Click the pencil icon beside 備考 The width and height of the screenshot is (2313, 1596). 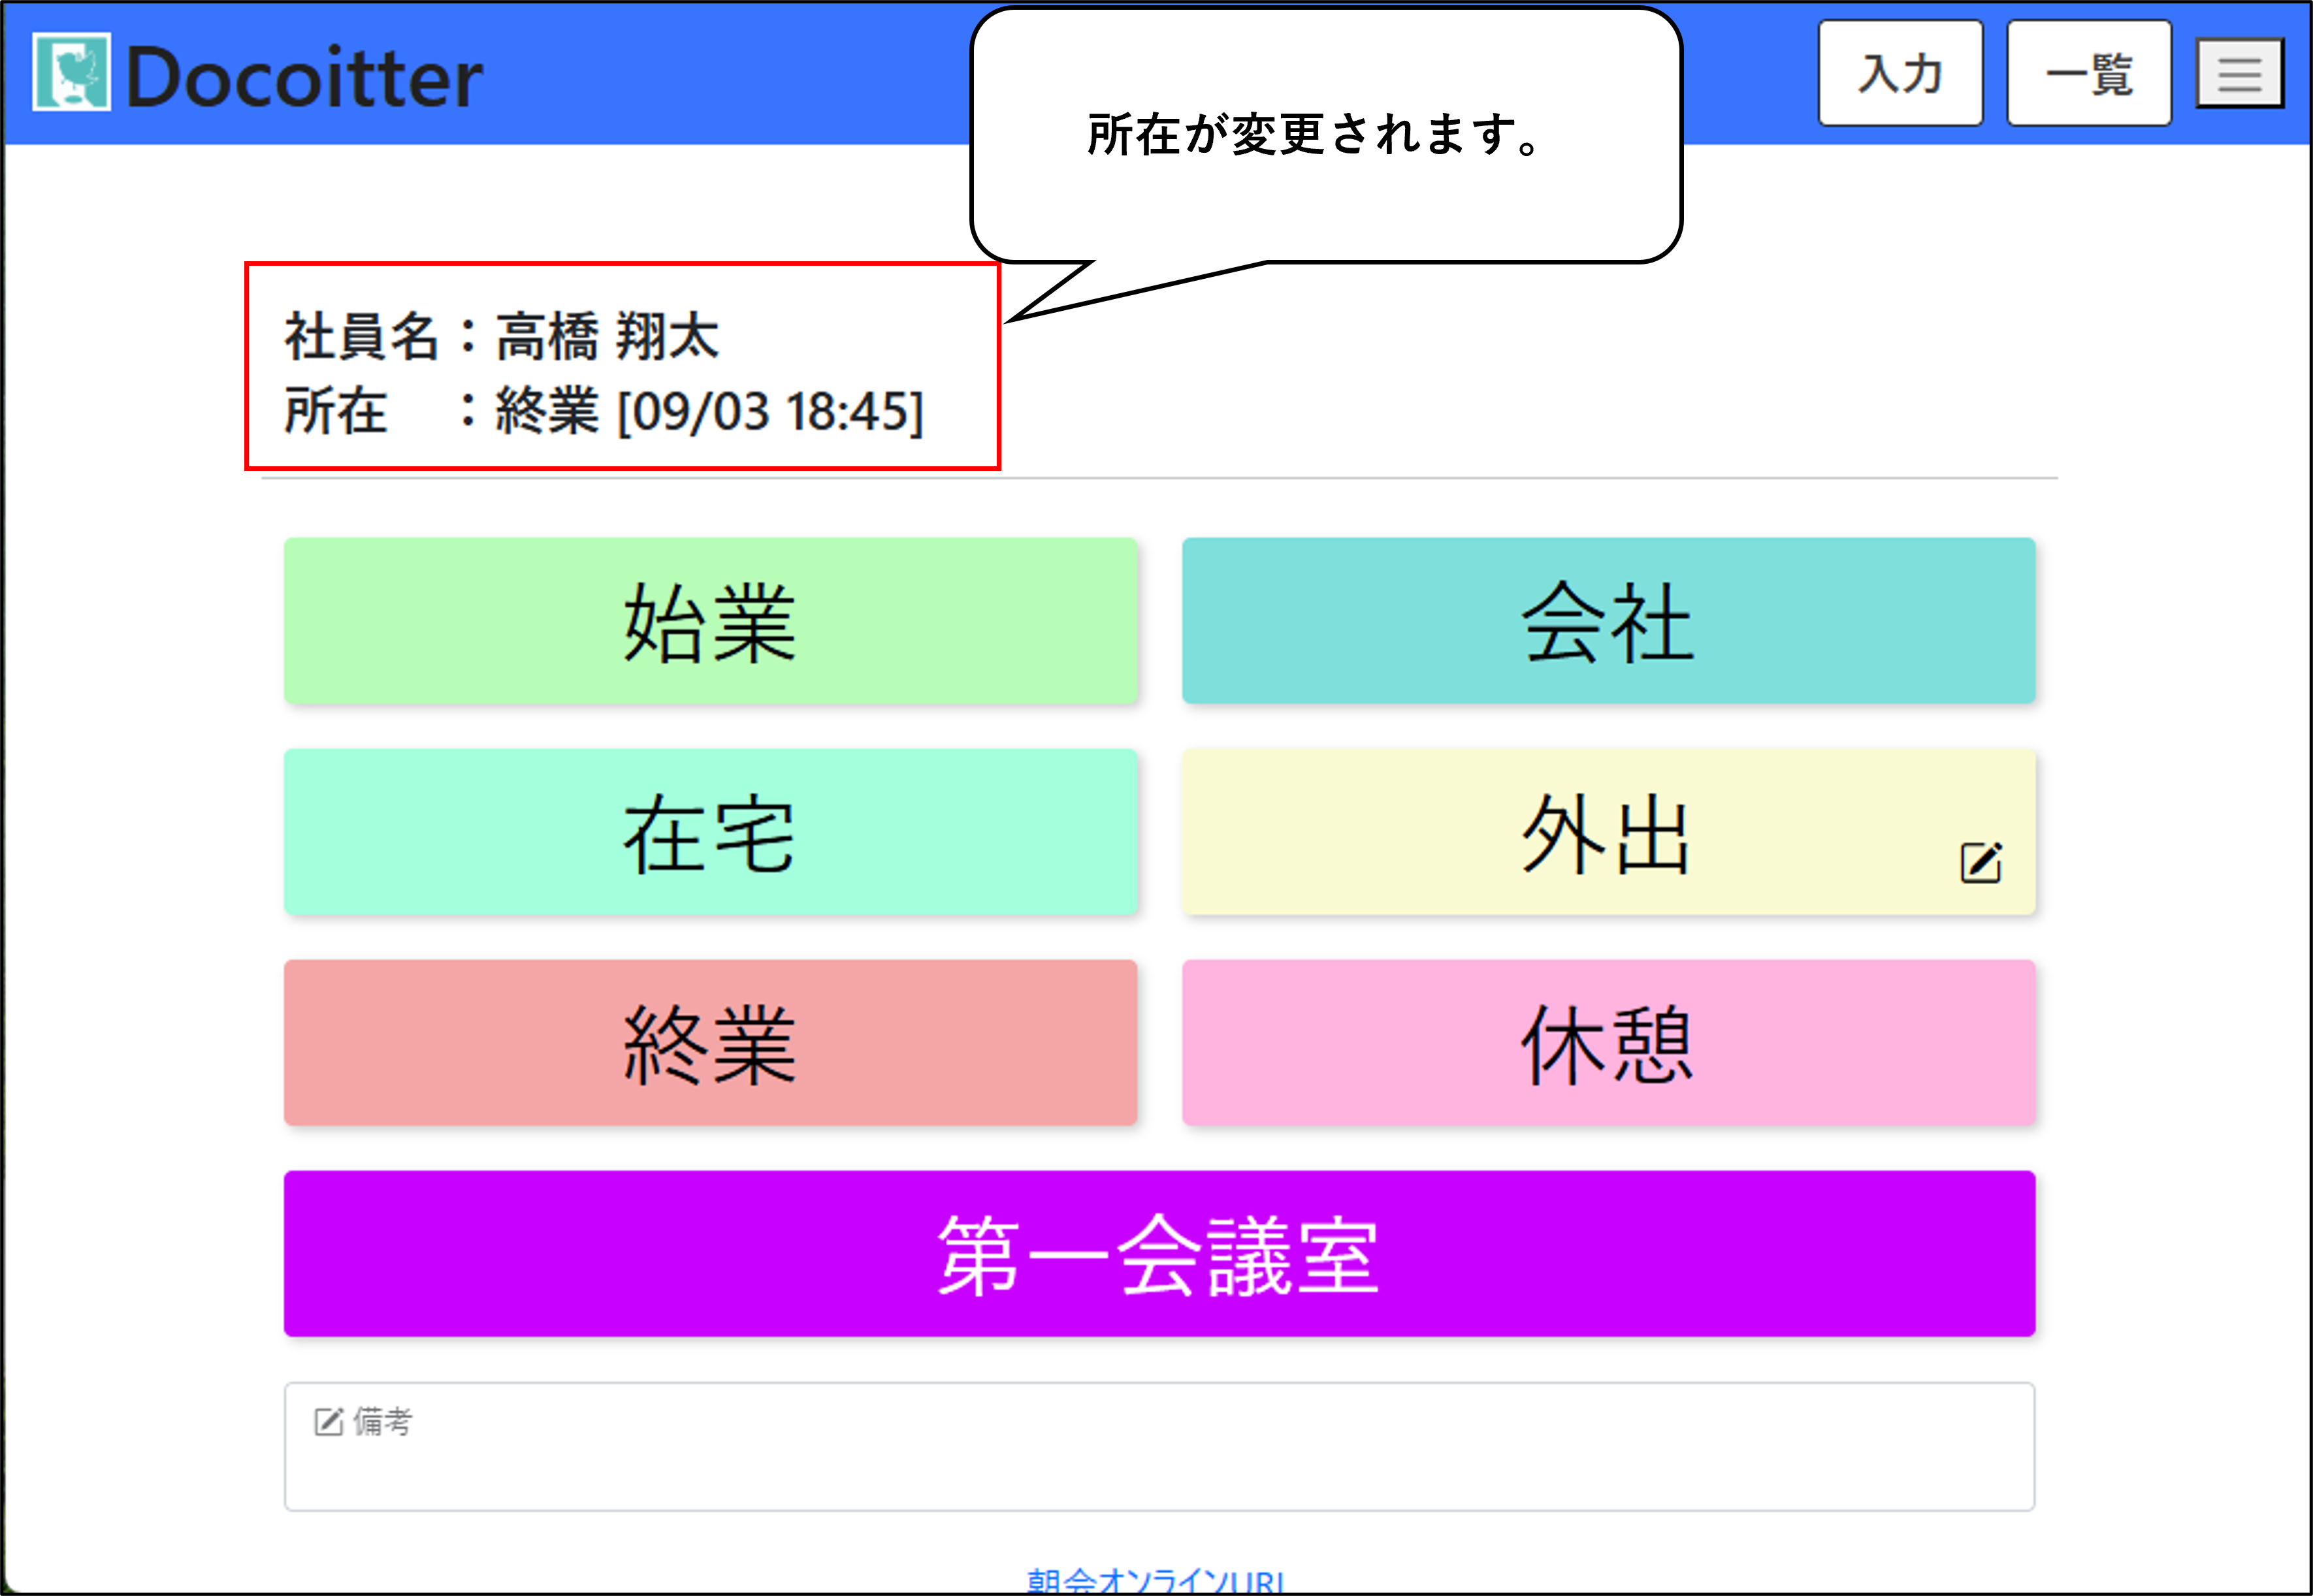coord(328,1421)
